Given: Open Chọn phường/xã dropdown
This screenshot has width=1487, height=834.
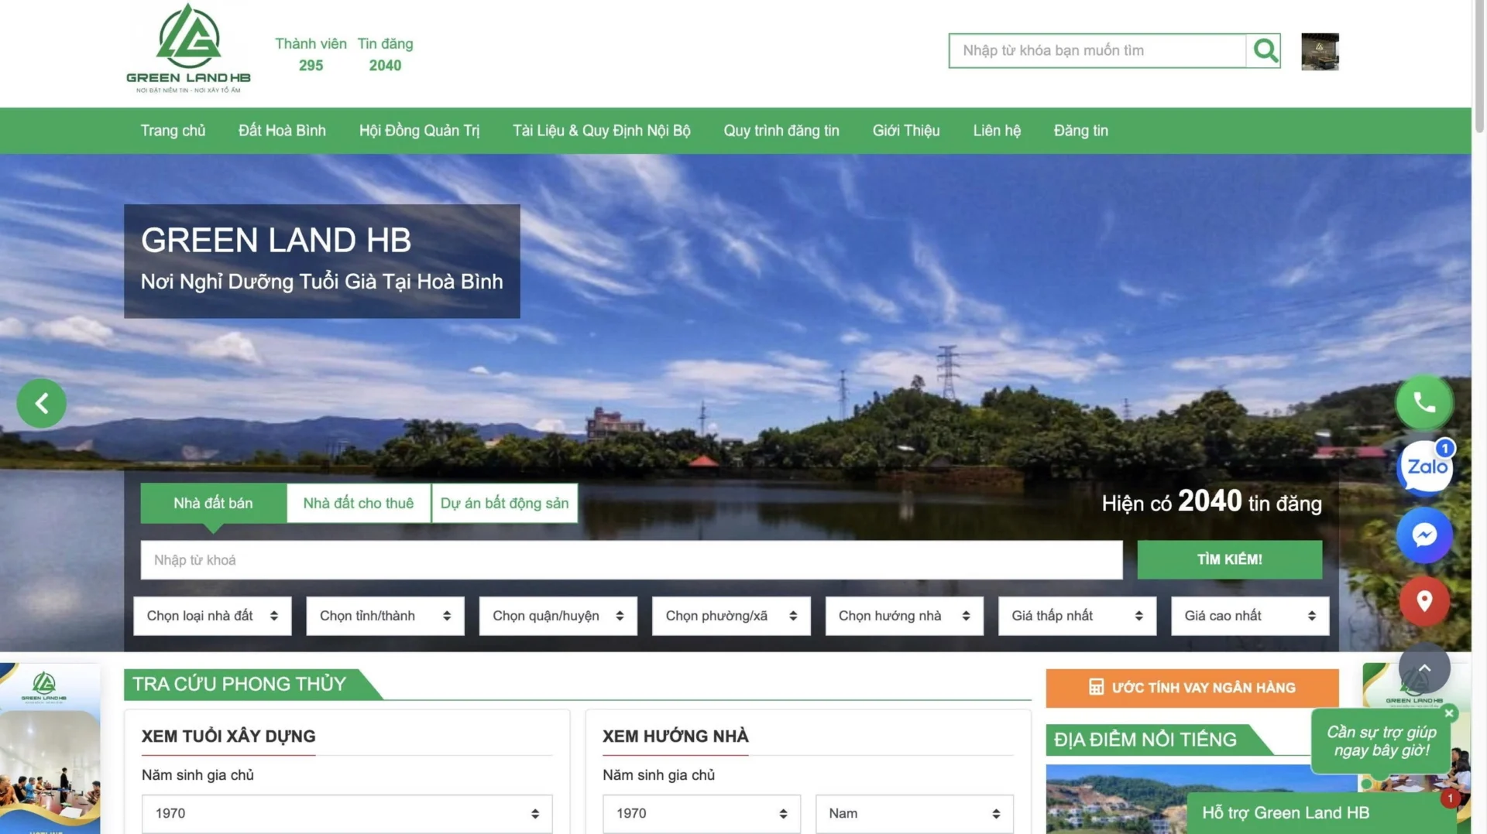Looking at the screenshot, I should point(731,616).
